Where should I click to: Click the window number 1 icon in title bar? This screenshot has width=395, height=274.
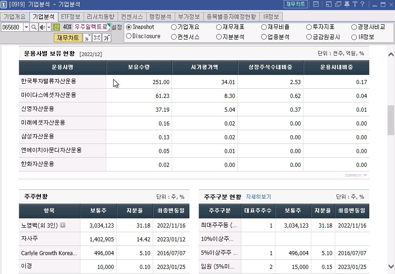pos(4,4)
